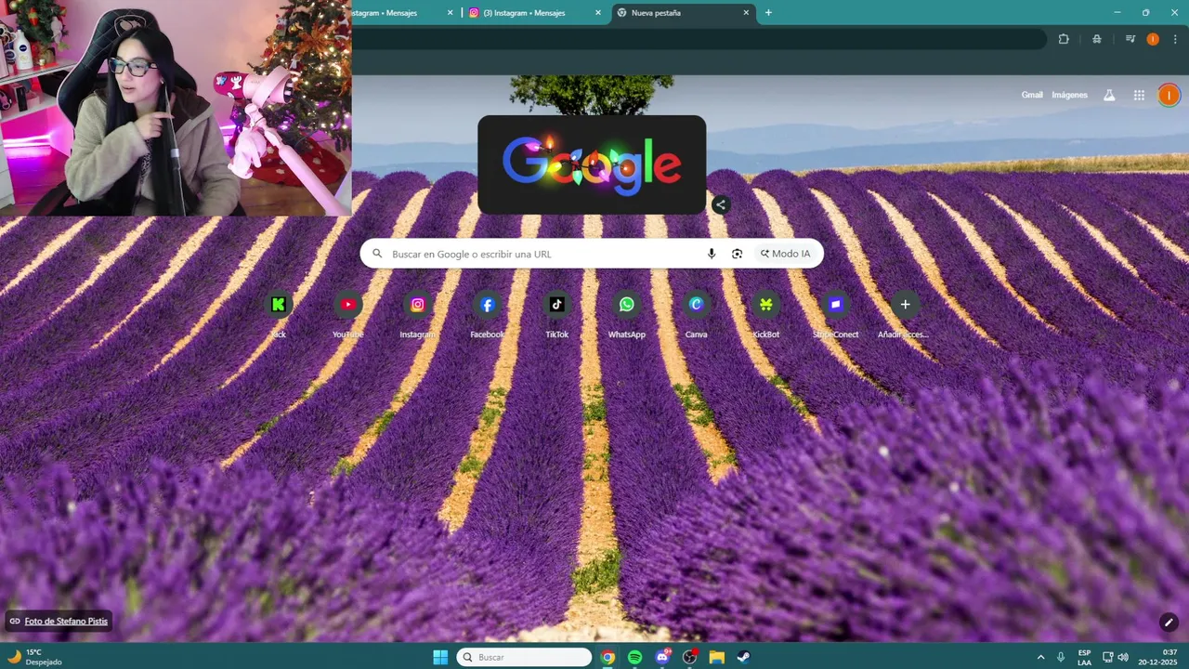Open Chrome profile avatar in toolbar
Screen dimensions: 1189x669
click(x=1153, y=39)
